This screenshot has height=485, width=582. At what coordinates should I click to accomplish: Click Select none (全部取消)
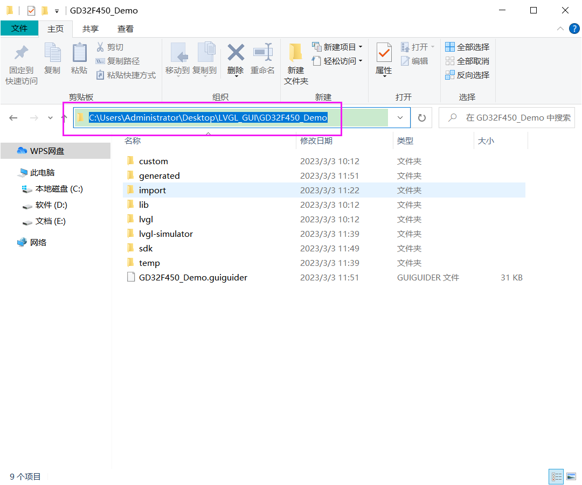tap(467, 61)
